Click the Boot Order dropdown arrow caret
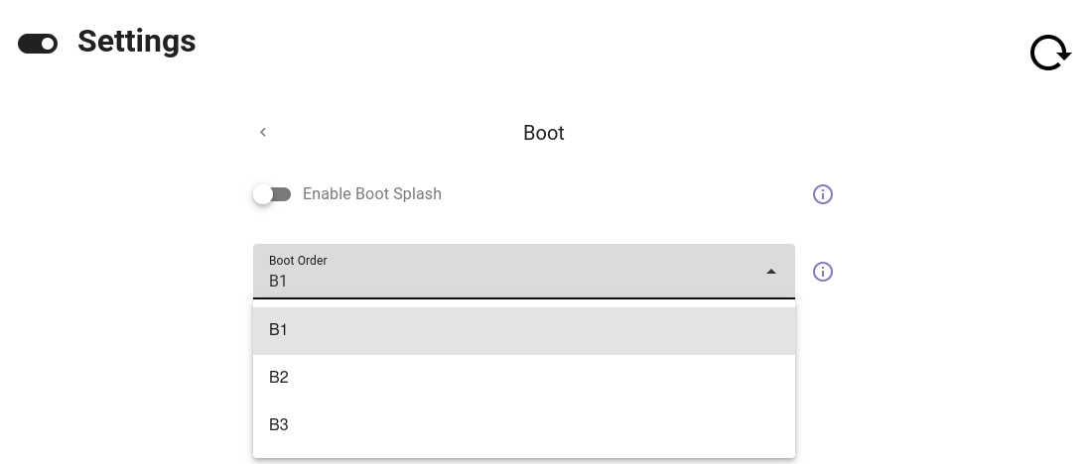1087x464 pixels. coord(771,272)
